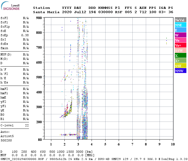Select the year 2020 header value
188x161 pixels.
tap(67, 12)
